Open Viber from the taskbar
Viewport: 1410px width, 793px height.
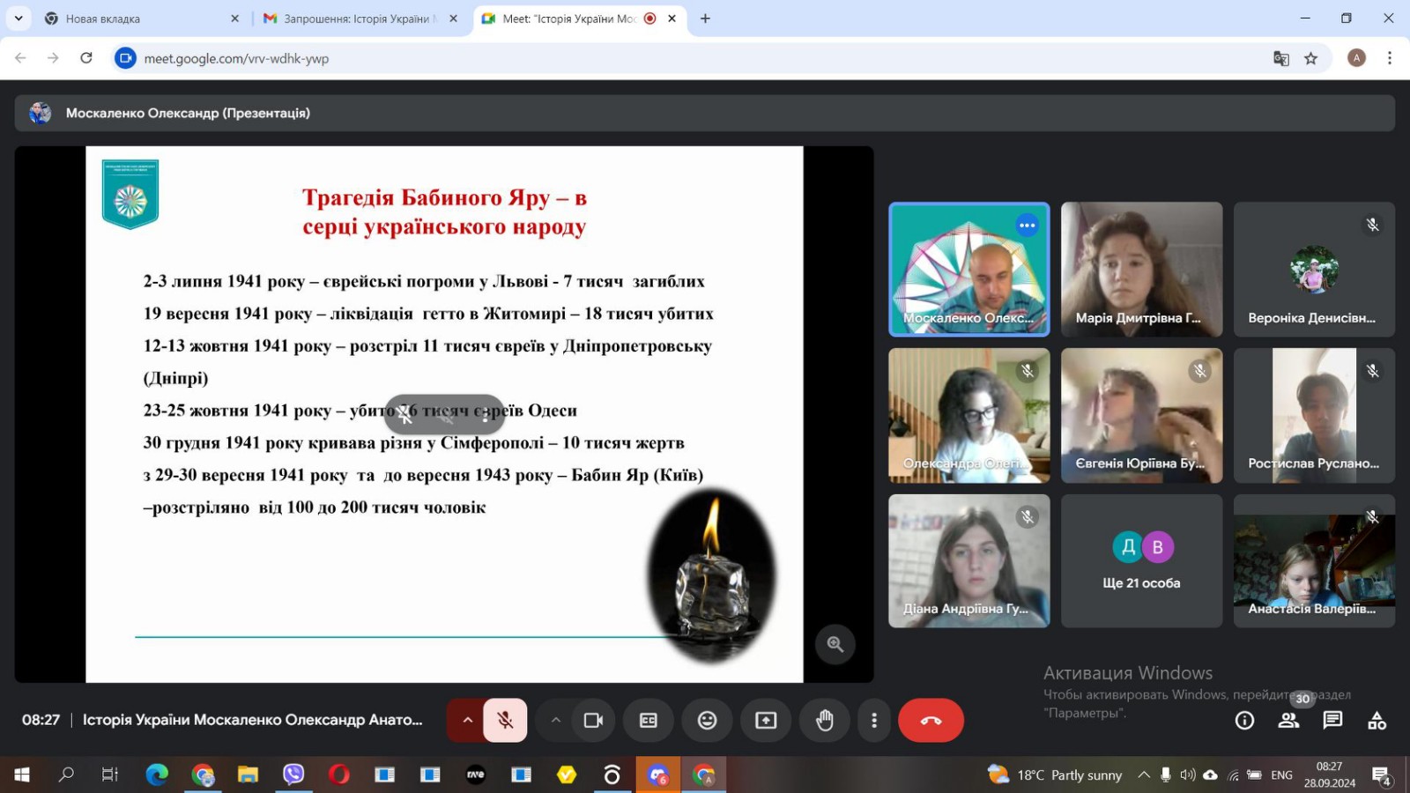click(x=293, y=774)
